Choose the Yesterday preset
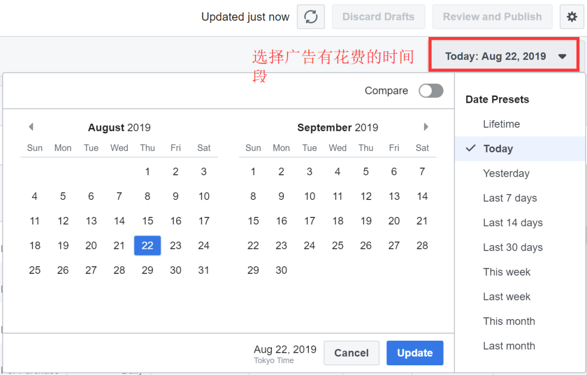Viewport: 587px width, 375px height. coord(506,174)
